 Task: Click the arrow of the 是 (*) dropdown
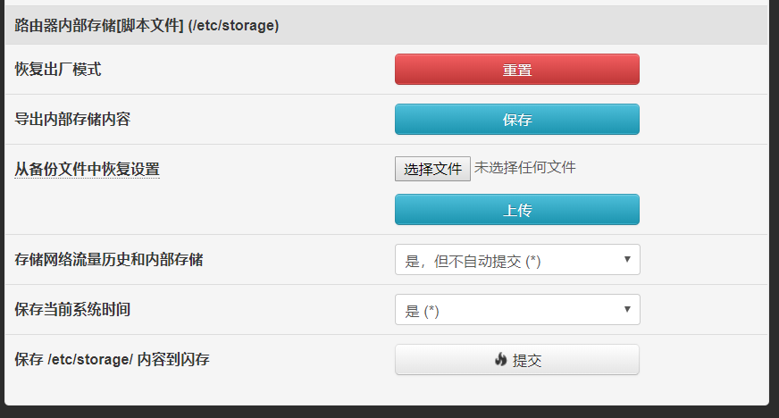[627, 309]
